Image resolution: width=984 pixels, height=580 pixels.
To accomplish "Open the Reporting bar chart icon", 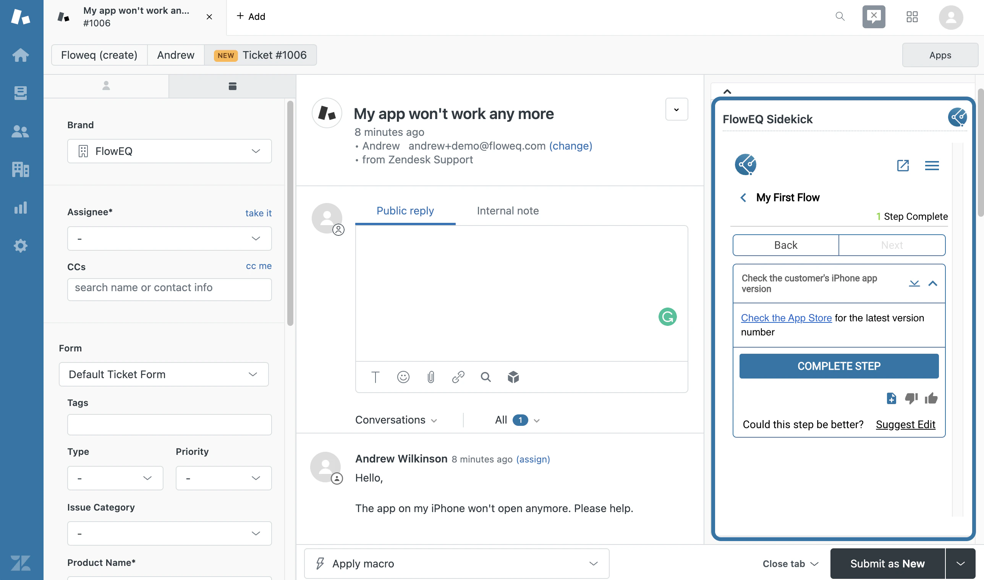I will click(21, 208).
